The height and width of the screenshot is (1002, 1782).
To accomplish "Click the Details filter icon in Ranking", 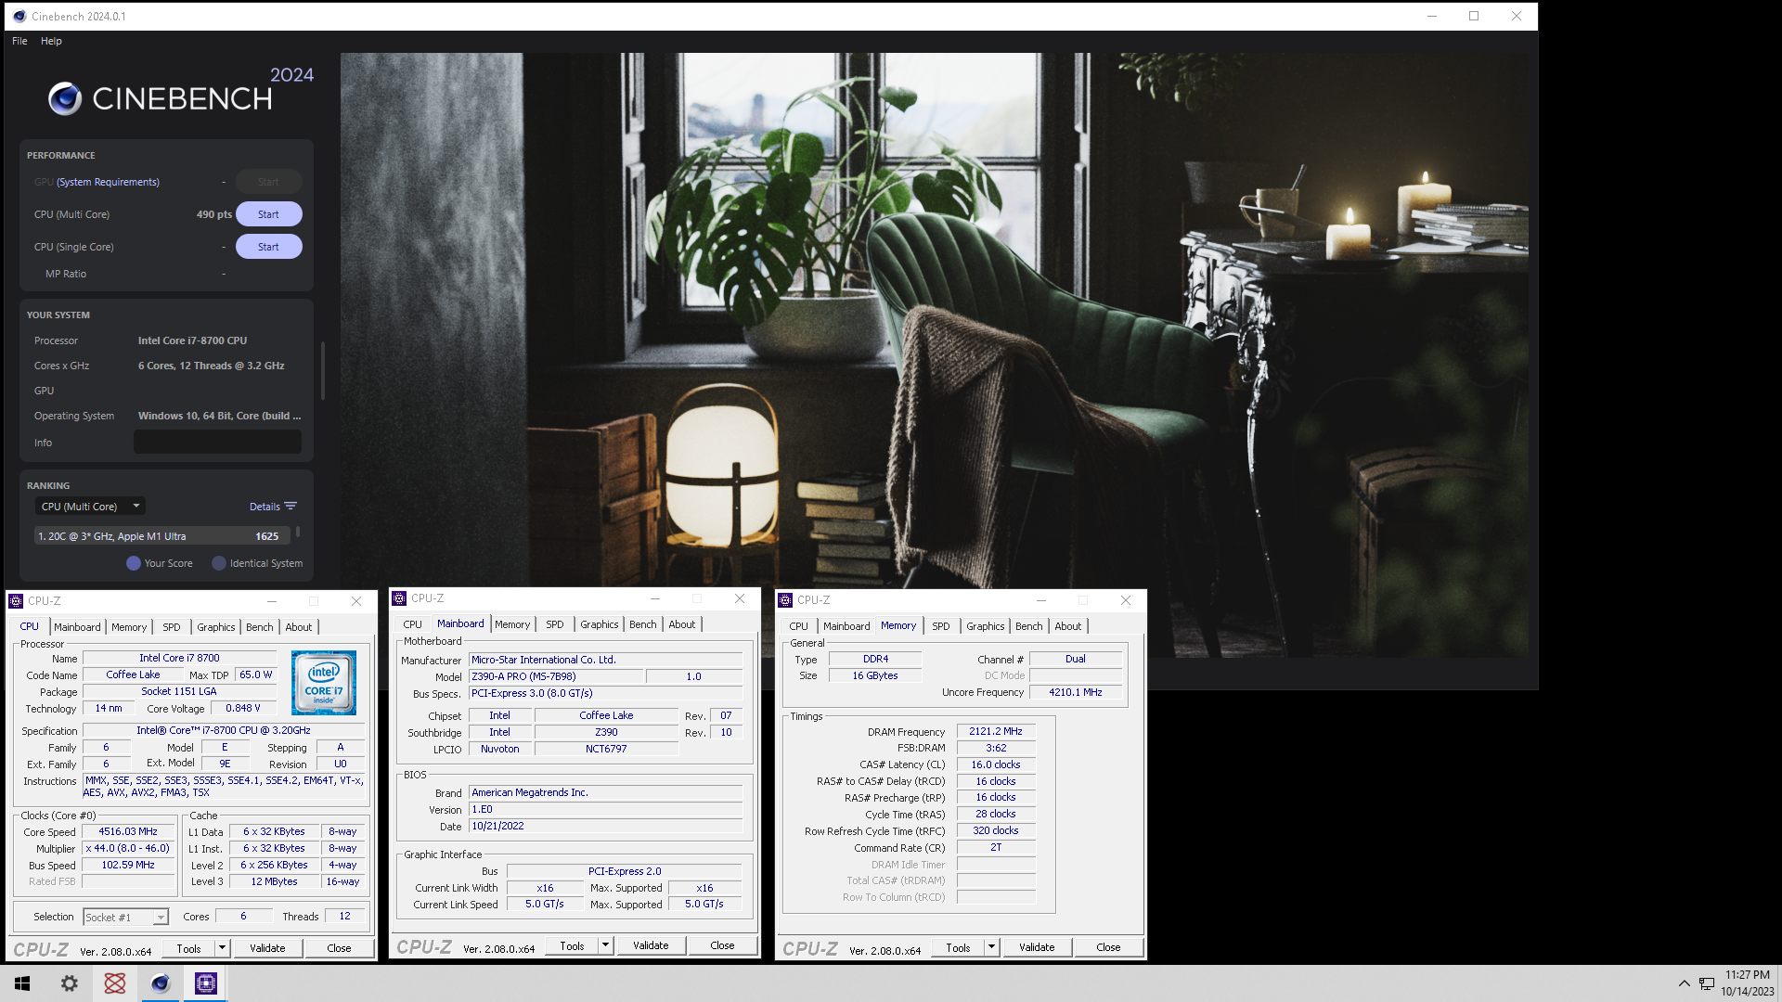I will (291, 507).
